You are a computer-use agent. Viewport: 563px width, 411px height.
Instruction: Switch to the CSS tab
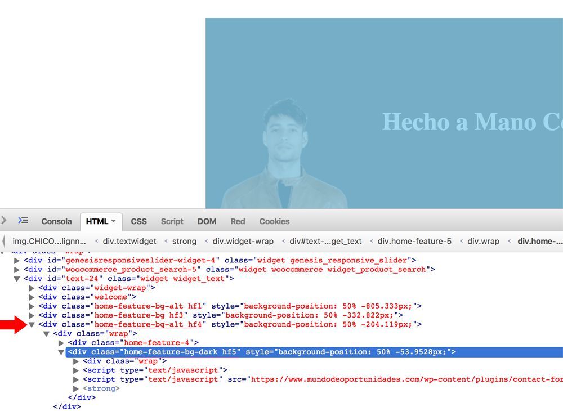[138, 221]
